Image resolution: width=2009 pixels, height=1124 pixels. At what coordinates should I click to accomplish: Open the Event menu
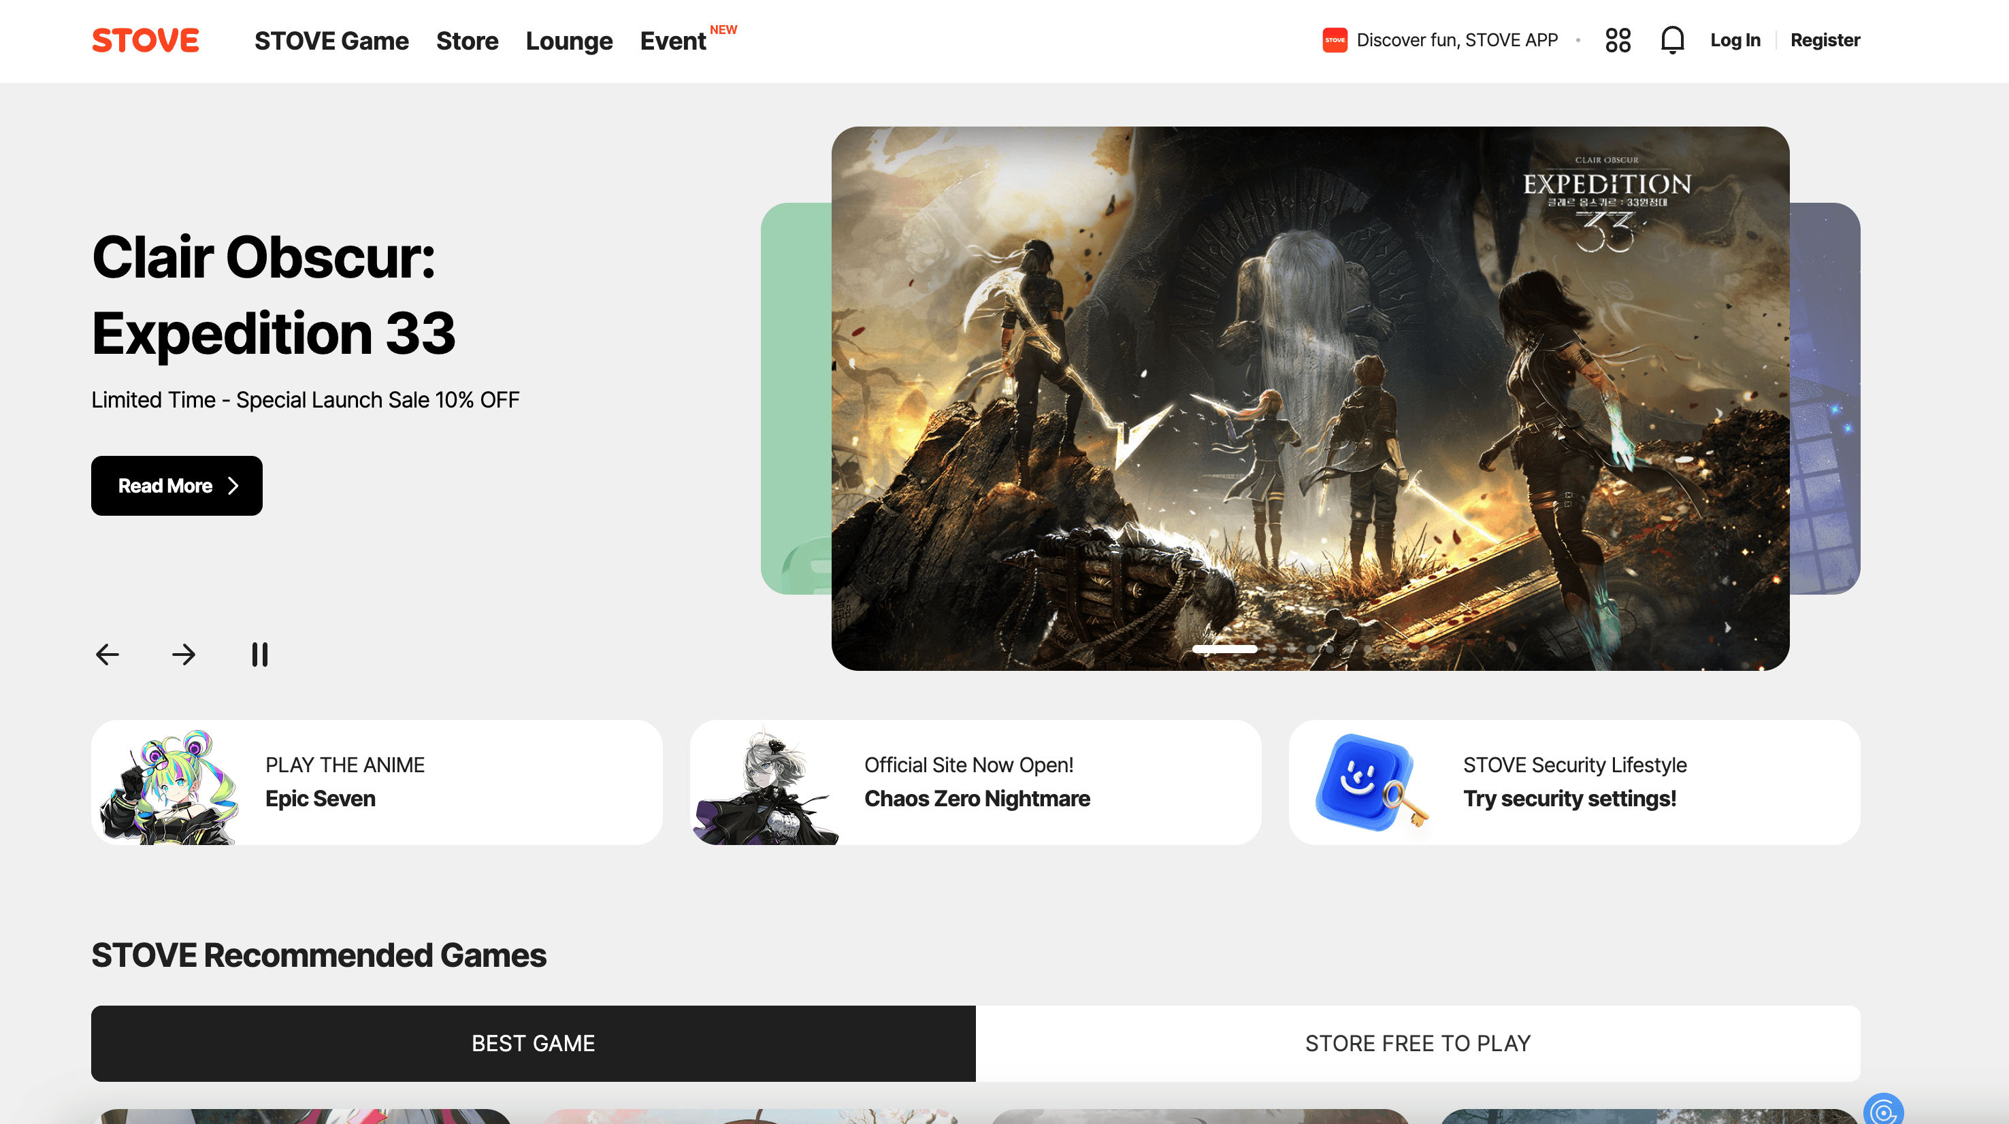click(x=673, y=41)
